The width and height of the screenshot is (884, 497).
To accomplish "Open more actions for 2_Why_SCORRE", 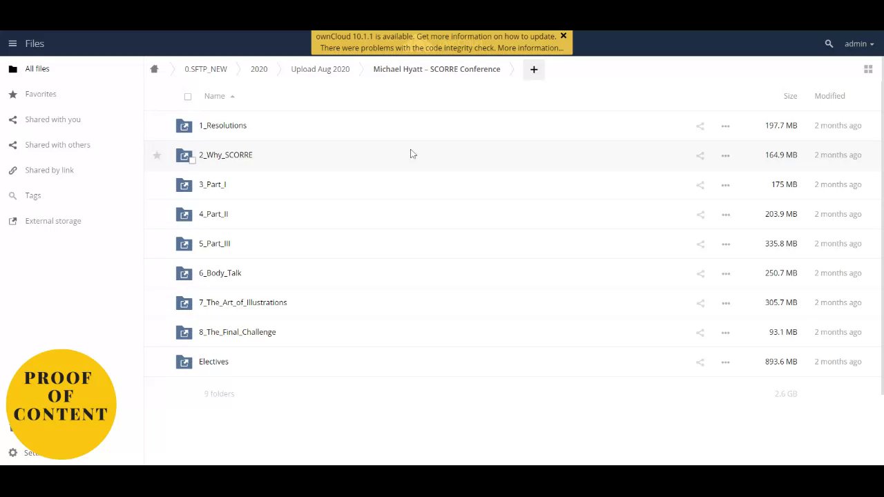I will [725, 155].
